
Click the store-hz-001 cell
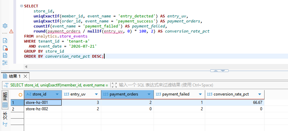tap(43, 103)
